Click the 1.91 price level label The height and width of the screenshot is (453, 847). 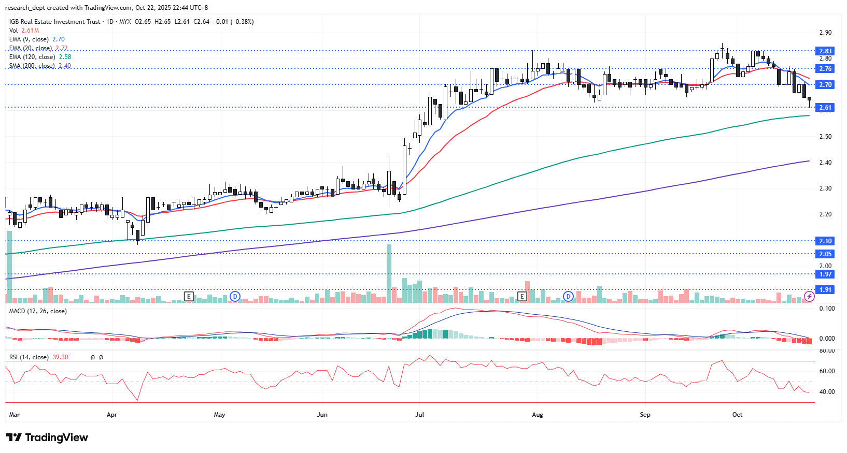(x=825, y=290)
